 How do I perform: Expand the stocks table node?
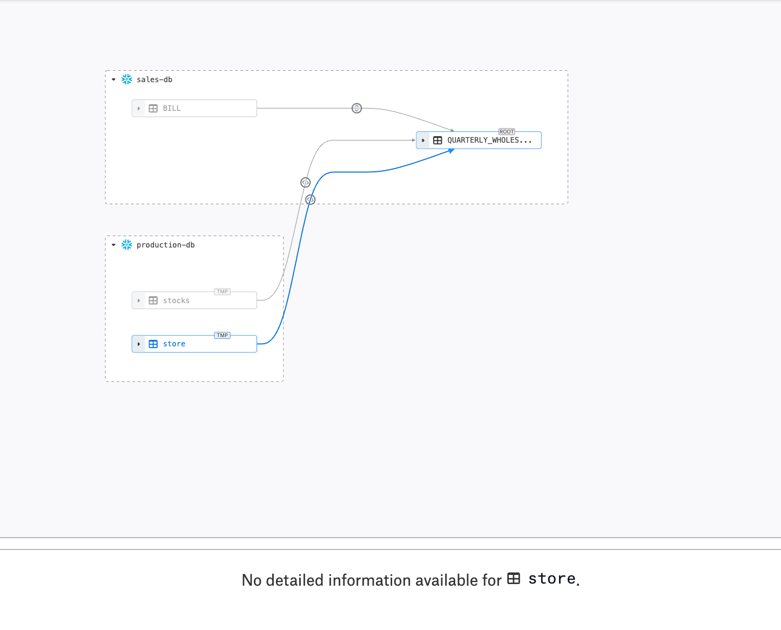139,300
